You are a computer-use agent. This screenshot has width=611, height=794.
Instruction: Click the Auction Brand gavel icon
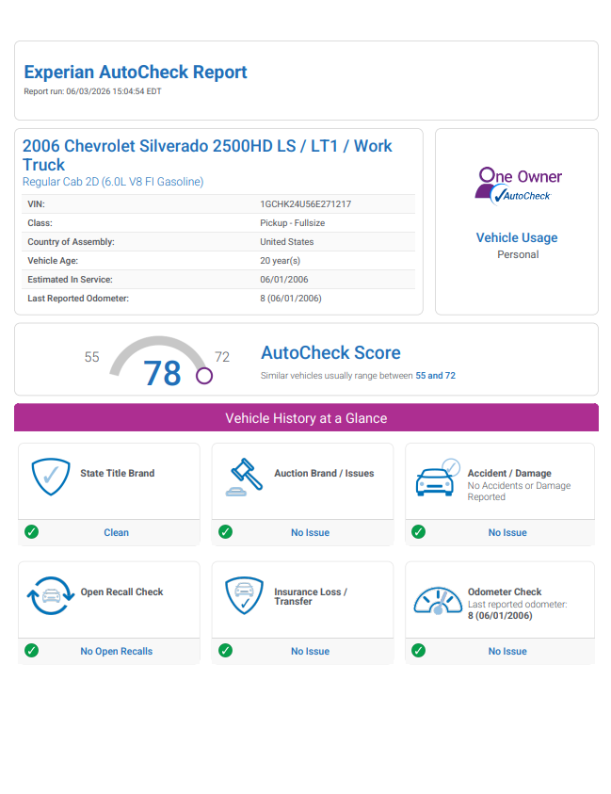pos(244,477)
